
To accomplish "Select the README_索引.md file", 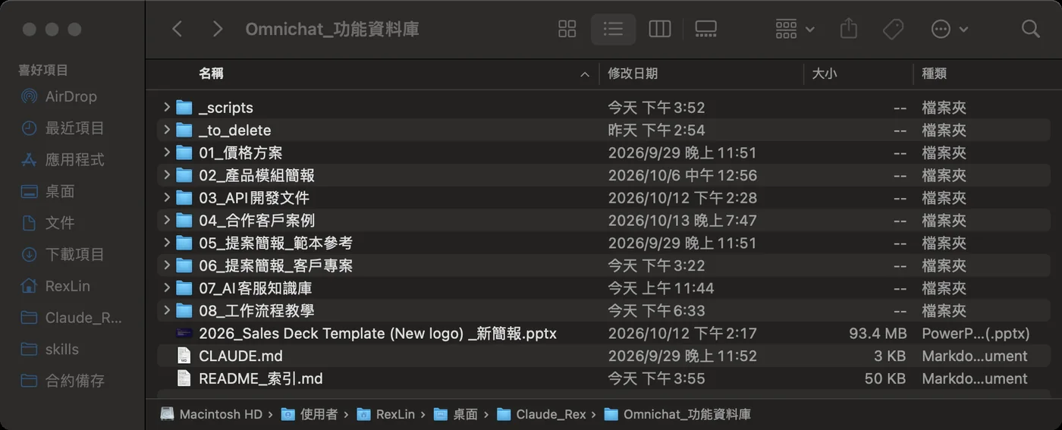I will (x=261, y=378).
